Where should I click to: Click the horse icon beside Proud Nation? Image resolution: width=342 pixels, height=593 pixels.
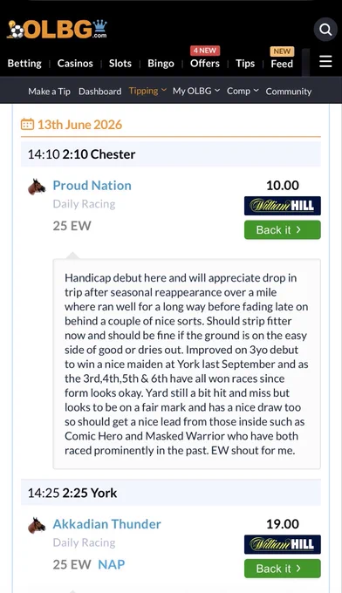pyautogui.click(x=37, y=187)
